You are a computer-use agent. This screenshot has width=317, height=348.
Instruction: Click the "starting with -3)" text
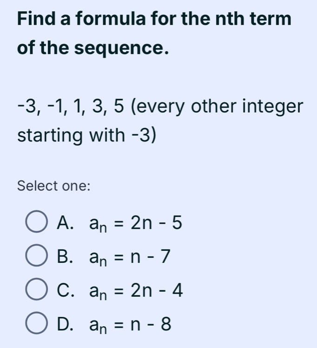(x=86, y=137)
